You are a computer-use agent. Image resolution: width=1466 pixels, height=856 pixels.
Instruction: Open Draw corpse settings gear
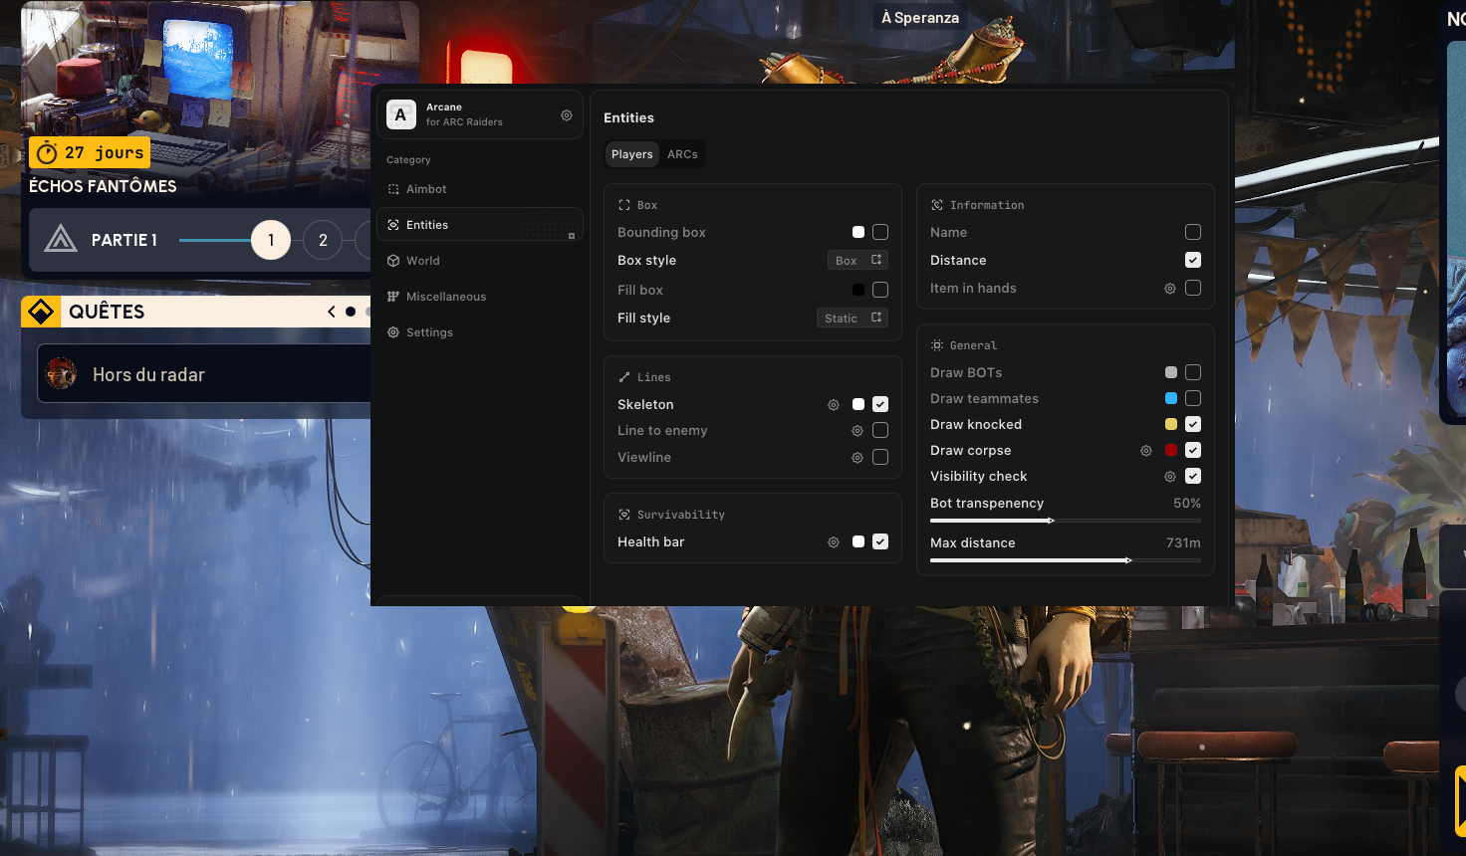(1146, 451)
